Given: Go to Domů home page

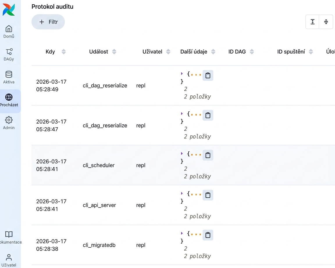Looking at the screenshot, I should pos(9,32).
